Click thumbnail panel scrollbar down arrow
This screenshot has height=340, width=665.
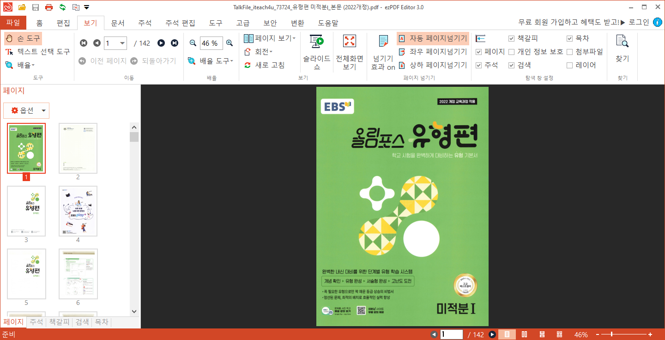tap(134, 312)
